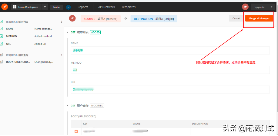Click the Postman logo icon
This screenshot has width=278, height=136.
coord(5,7)
